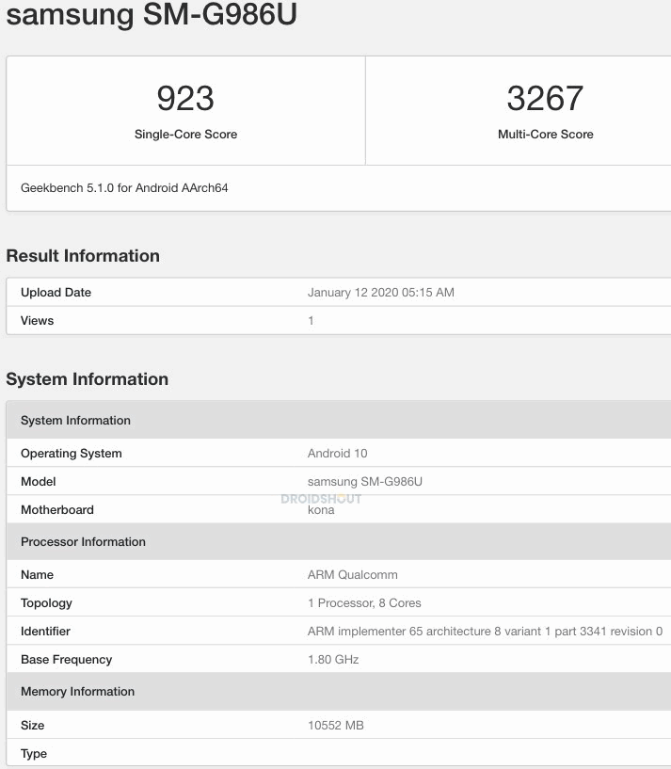The width and height of the screenshot is (671, 769).
Task: Click the Name row label
Action: pyautogui.click(x=38, y=575)
